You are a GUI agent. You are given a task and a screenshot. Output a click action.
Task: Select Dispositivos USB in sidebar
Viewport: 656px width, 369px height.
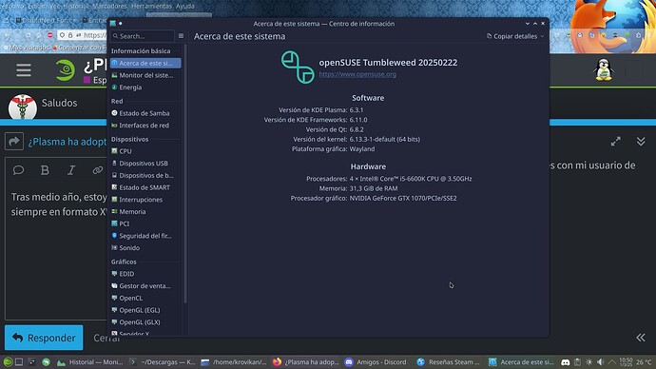pos(145,164)
